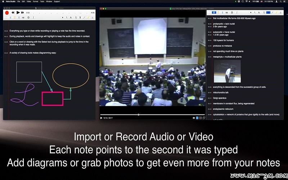Select white paper style in video note toolbar
Viewport: 288px width, 180px height.
pos(210,13)
